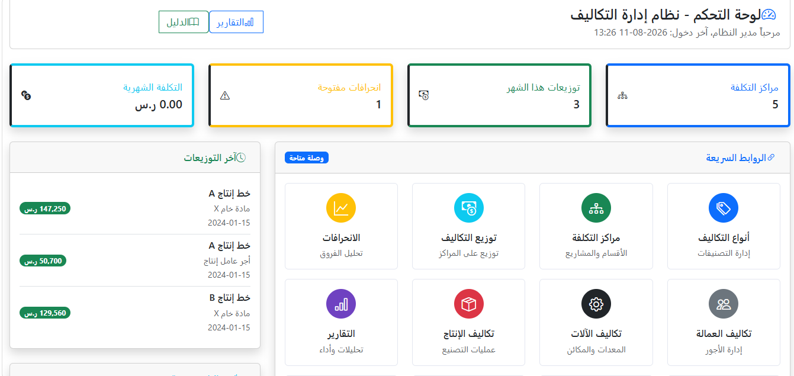Click the التكلفة الشهرية stat label
This screenshot has width=794, height=376.
pyautogui.click(x=153, y=88)
